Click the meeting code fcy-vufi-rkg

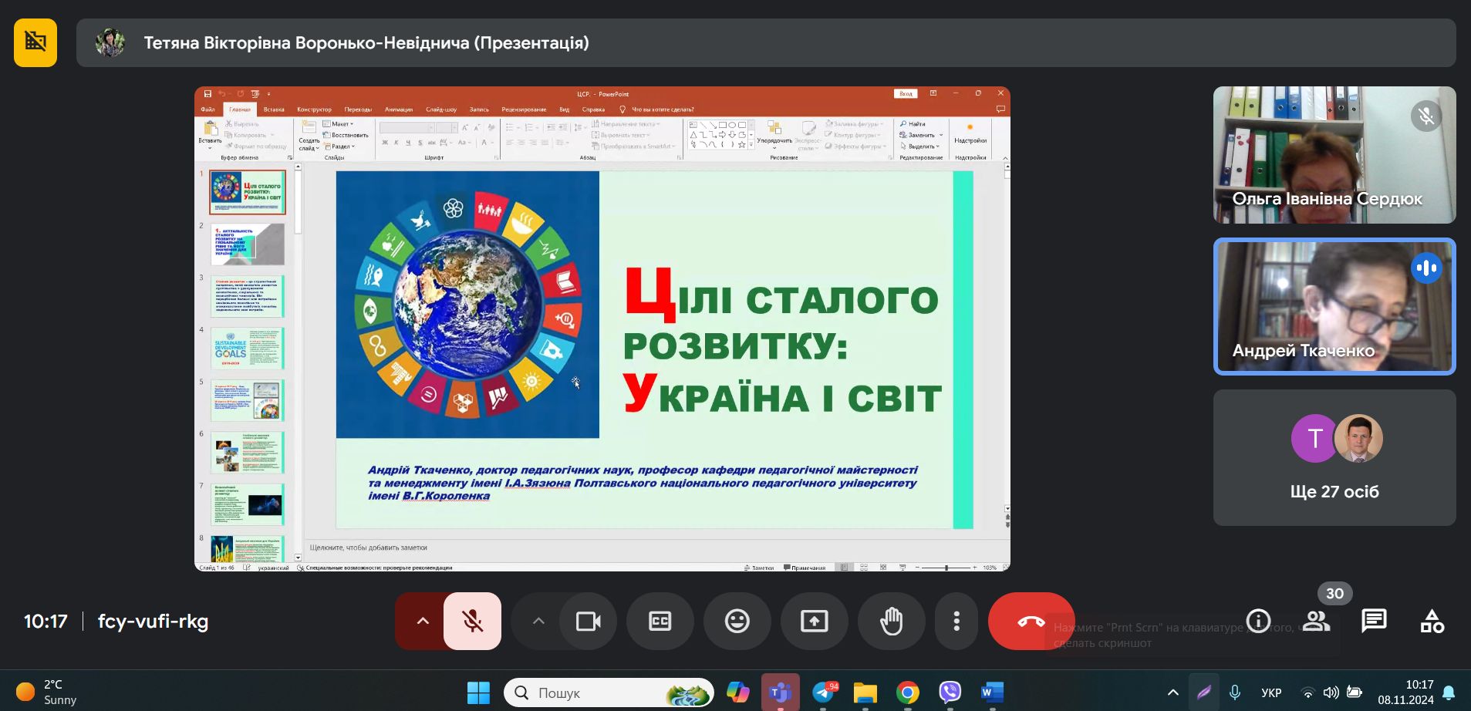coord(153,621)
